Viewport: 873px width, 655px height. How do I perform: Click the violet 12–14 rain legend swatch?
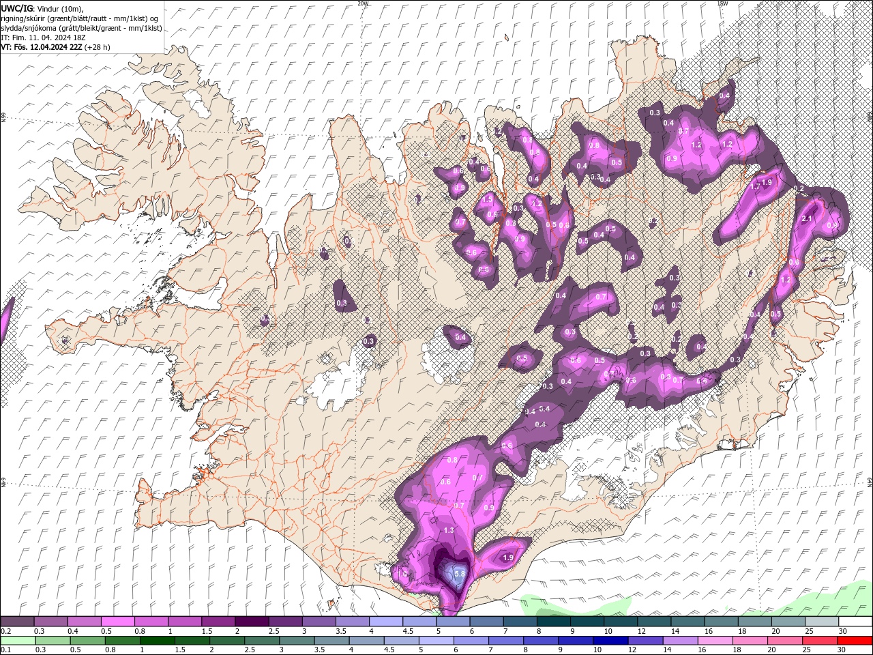pos(645,641)
